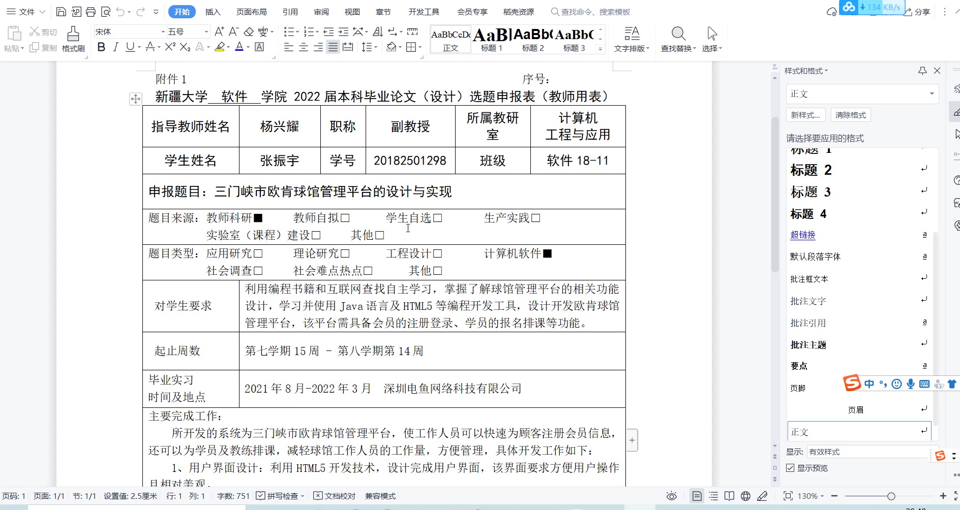Adjust the zoom slider handle
Screen dimensions: 960x510
click(x=891, y=496)
